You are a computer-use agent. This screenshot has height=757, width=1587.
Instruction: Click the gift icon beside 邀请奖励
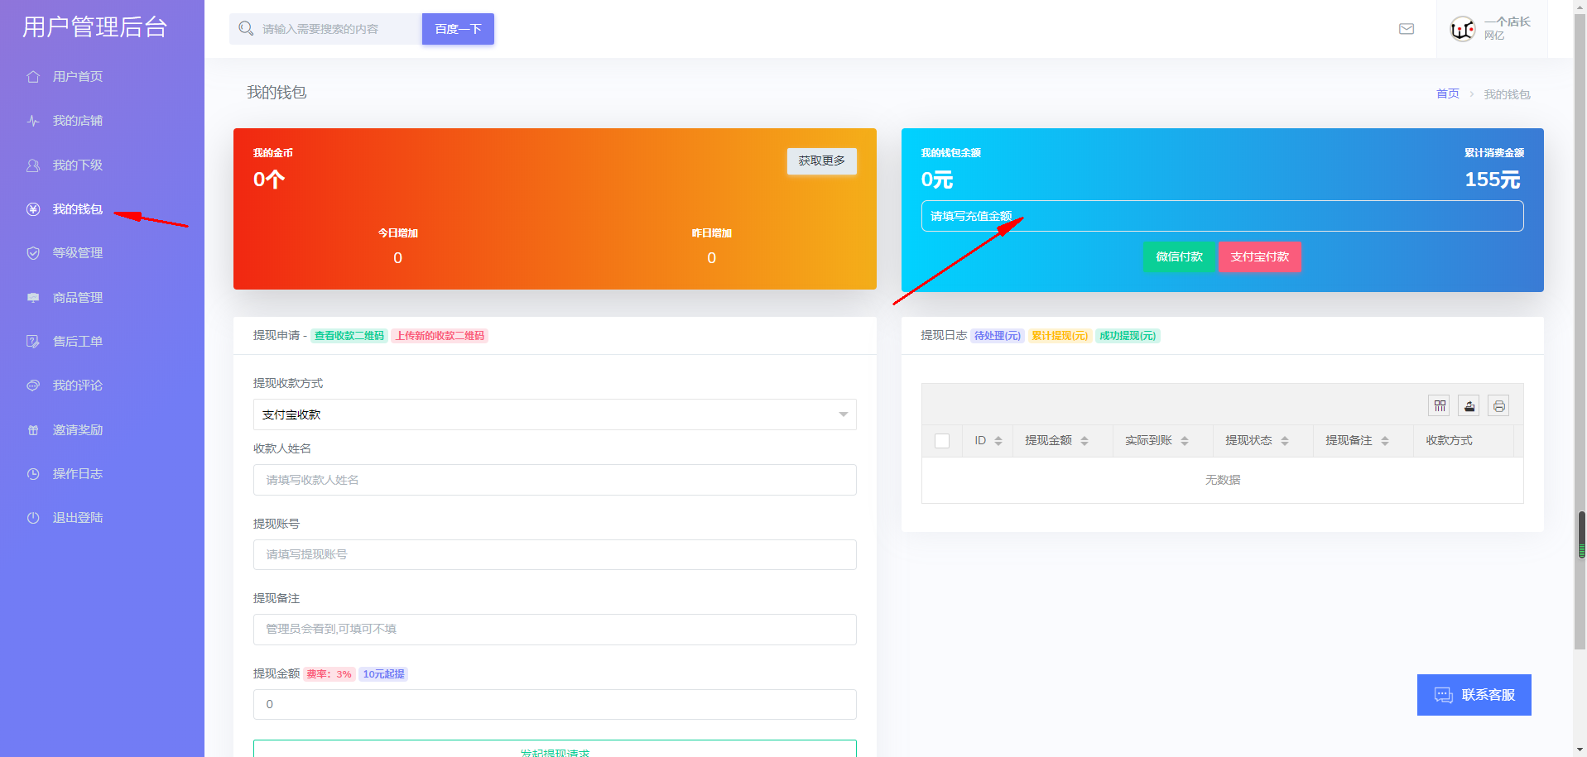tap(33, 430)
